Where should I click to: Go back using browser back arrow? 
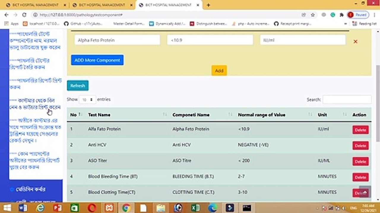[x=7, y=15]
